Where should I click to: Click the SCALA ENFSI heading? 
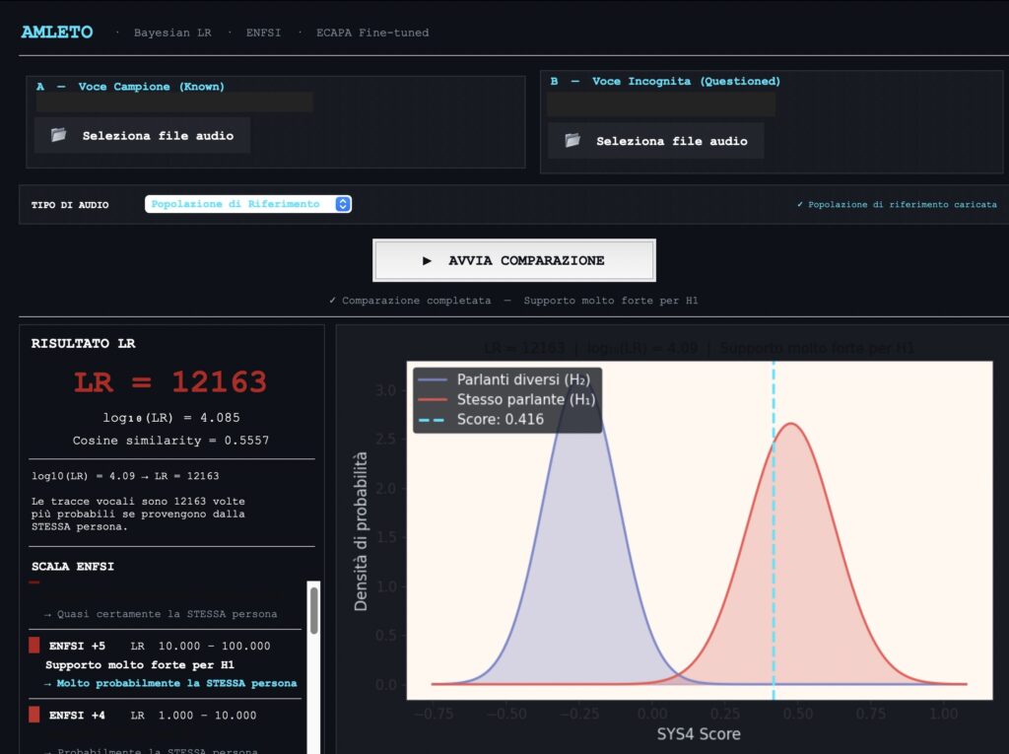click(x=73, y=567)
